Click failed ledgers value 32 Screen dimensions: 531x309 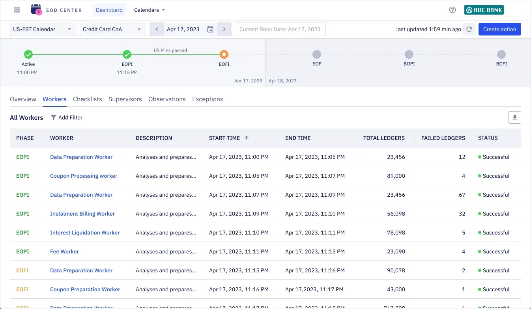pyautogui.click(x=462, y=214)
